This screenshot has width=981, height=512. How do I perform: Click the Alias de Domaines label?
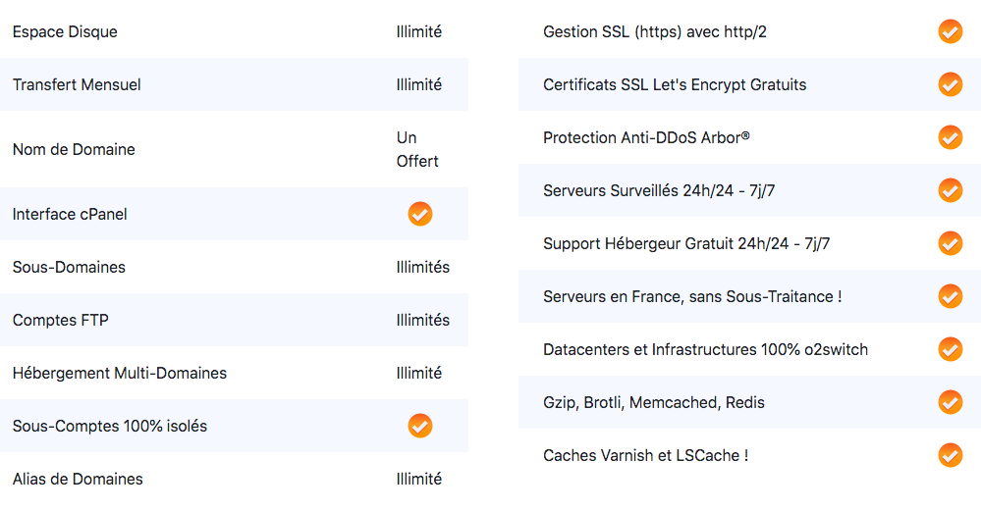(x=78, y=479)
